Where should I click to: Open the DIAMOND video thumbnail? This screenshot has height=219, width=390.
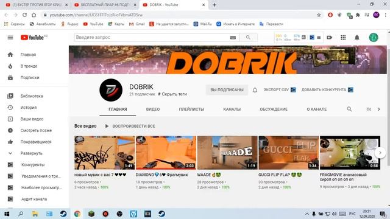166,153
